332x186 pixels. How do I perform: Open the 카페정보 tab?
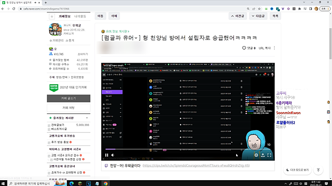pyautogui.click(x=65, y=16)
